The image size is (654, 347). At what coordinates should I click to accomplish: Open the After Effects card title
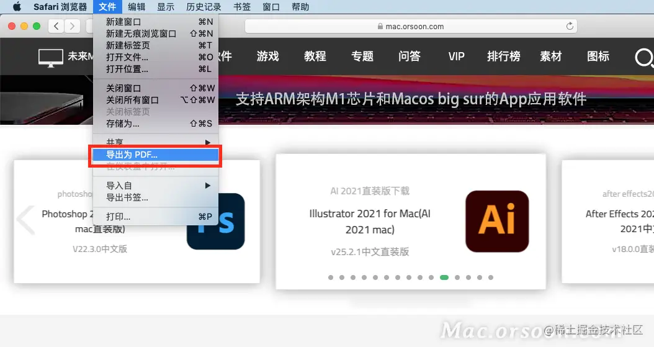[x=620, y=222]
